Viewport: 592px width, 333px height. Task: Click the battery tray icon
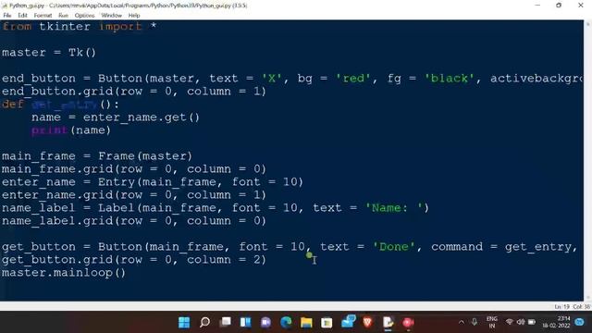[x=532, y=322]
